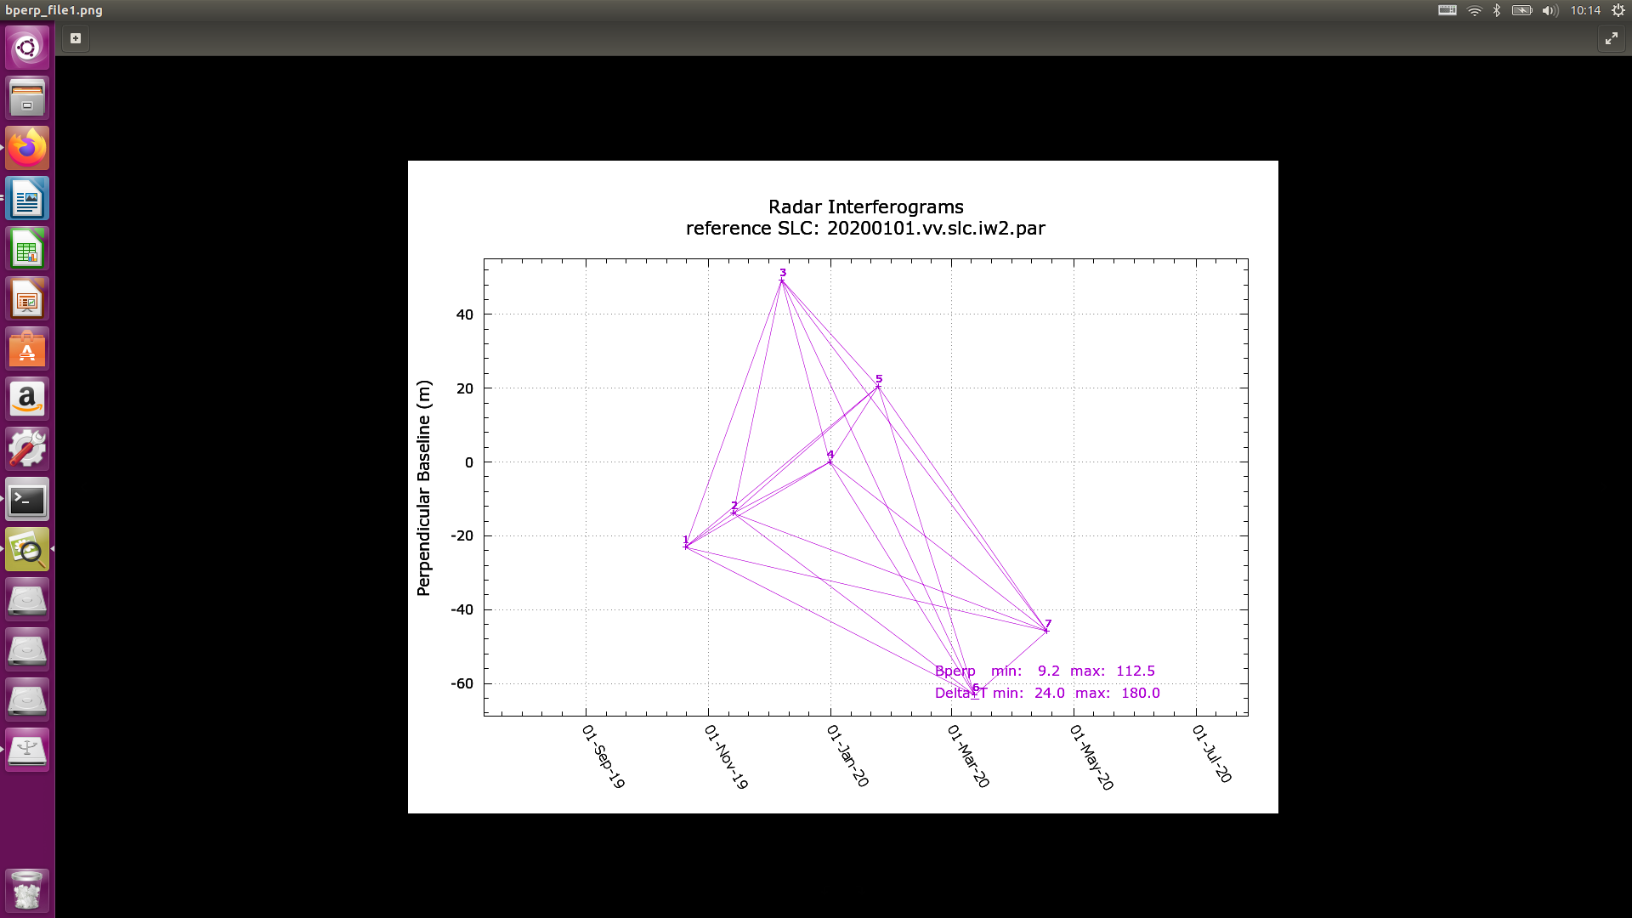Open the sound volume indicator menu
The image size is (1632, 918).
pyautogui.click(x=1550, y=10)
